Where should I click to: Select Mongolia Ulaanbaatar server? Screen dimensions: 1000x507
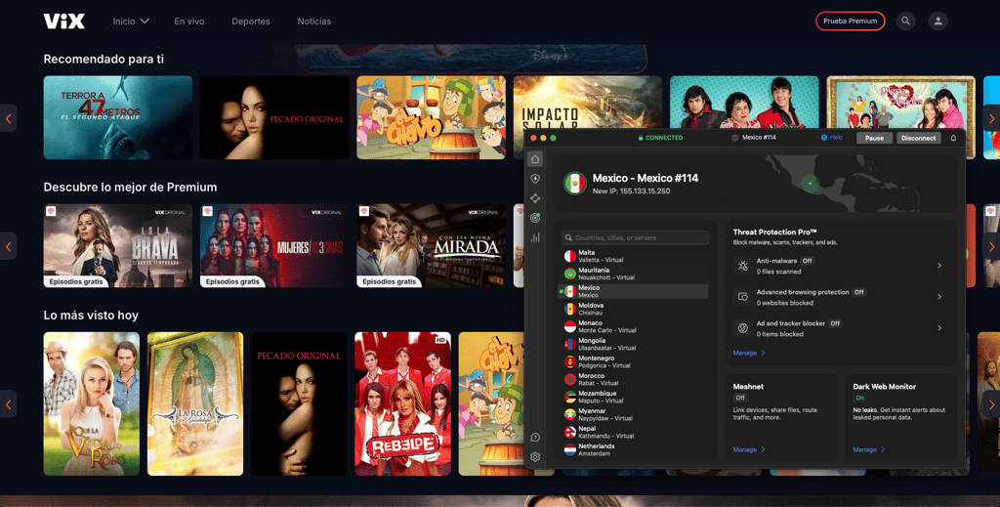[635, 345]
